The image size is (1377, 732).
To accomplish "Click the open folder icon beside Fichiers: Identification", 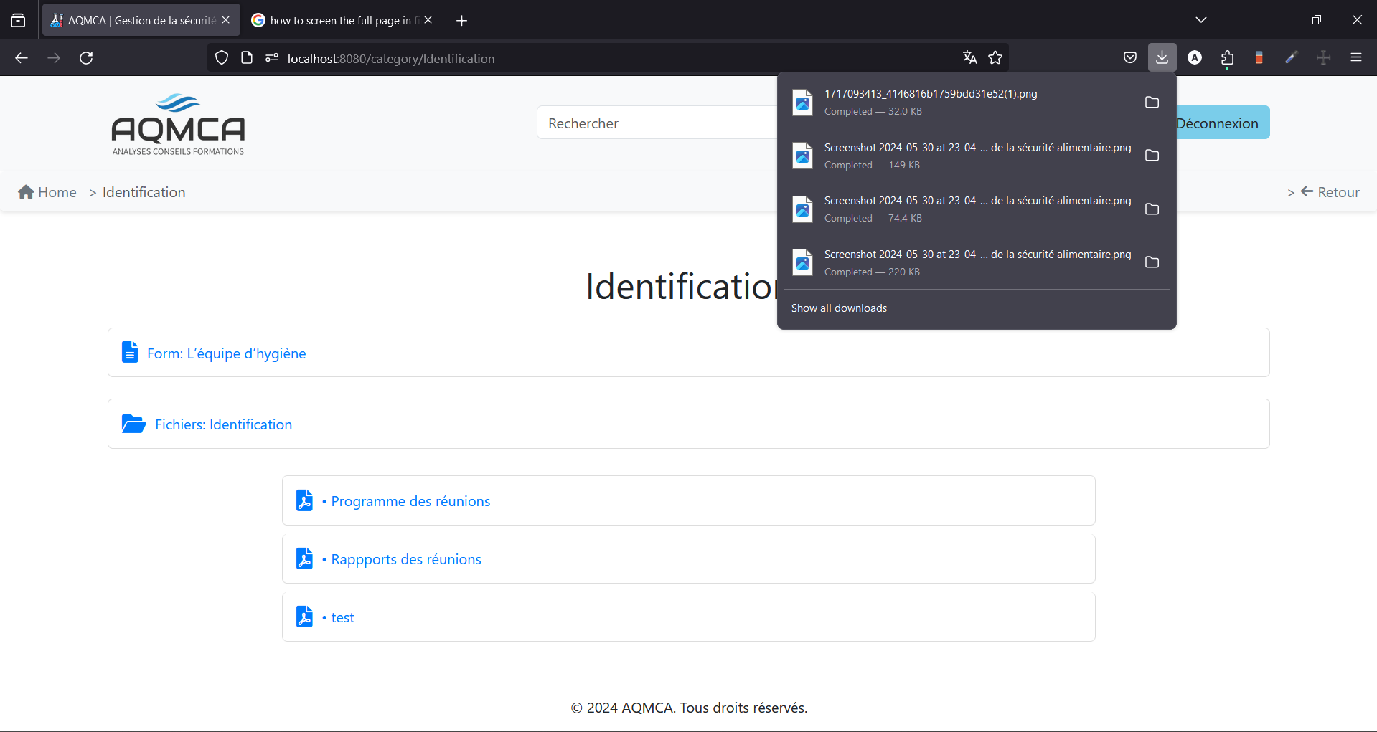I will [133, 424].
